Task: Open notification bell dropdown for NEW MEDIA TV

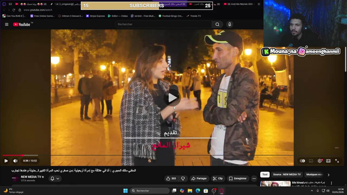Action: coord(55,178)
